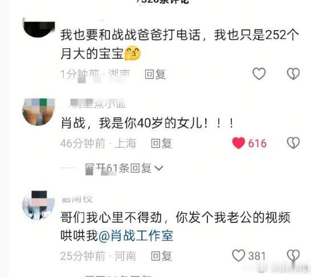
Task: Dislike the 252个月大的宝宝 comment
Action: pos(293,73)
